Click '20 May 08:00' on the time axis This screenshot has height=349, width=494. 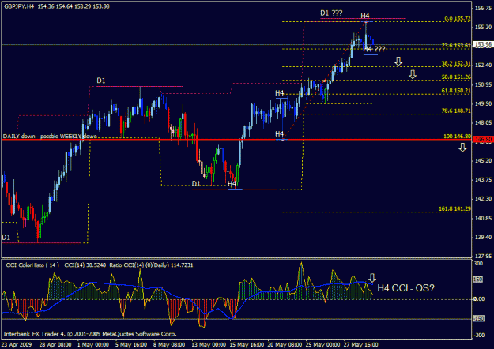point(285,344)
